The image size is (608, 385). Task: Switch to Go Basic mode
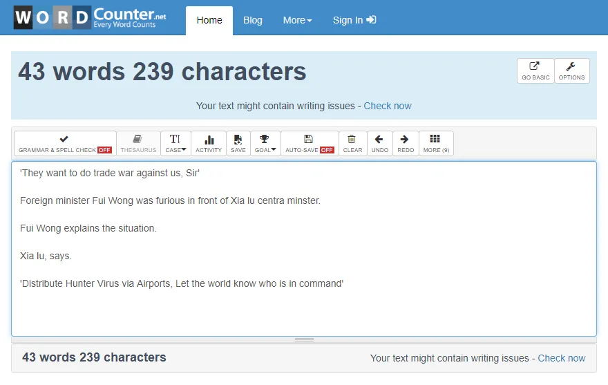(535, 71)
